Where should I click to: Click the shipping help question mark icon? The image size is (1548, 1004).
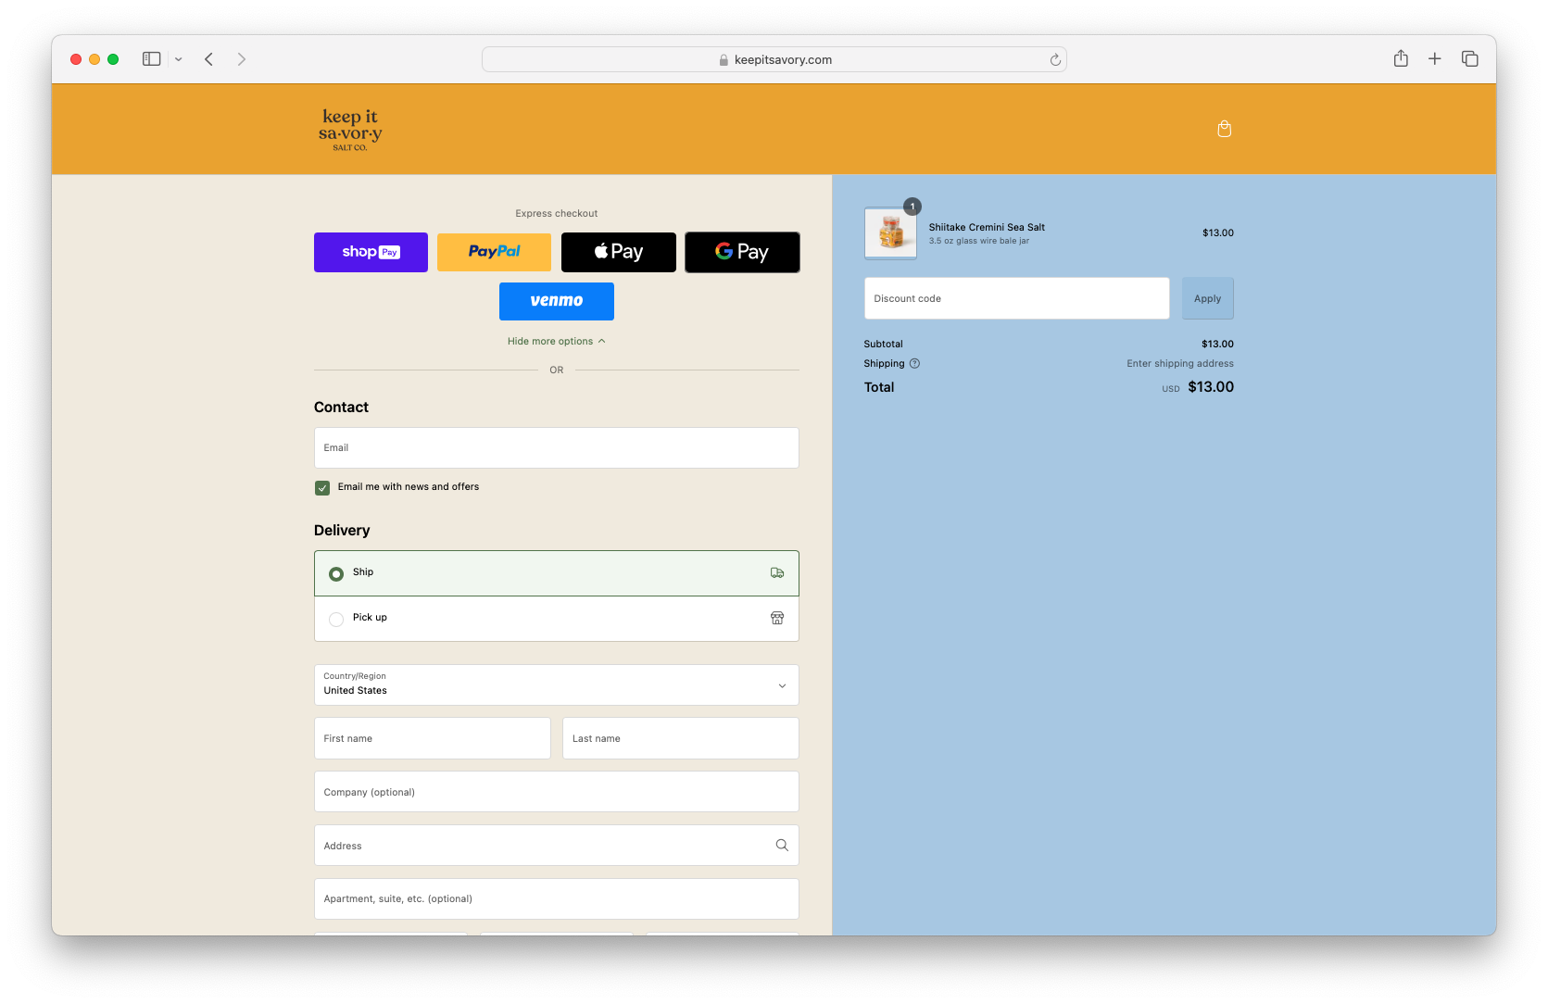(x=914, y=364)
